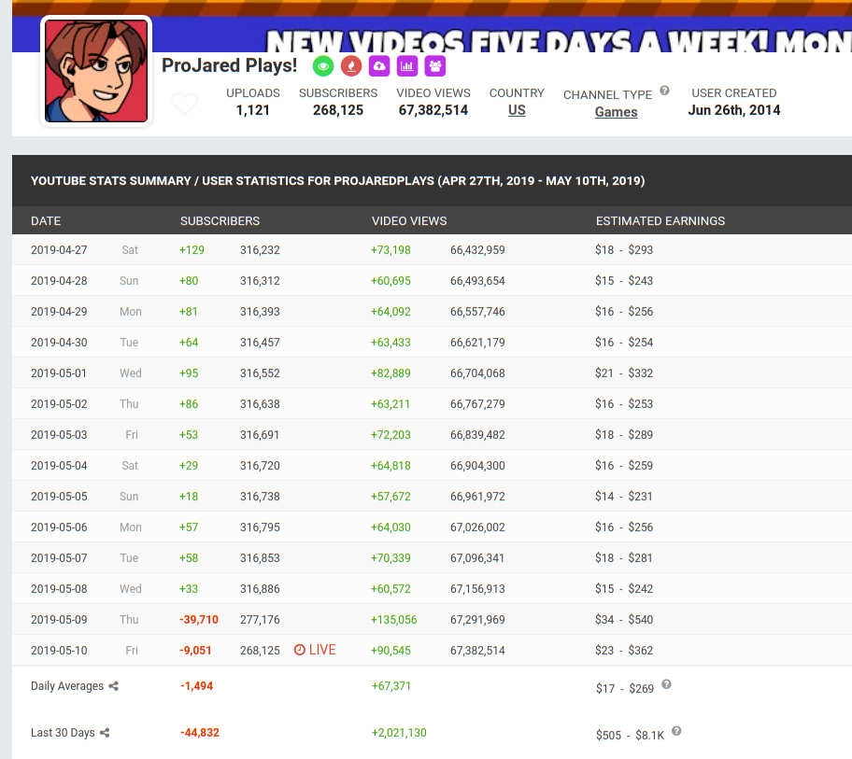Select the 268,125 subscriber total in table
The height and width of the screenshot is (759, 852).
(x=260, y=651)
